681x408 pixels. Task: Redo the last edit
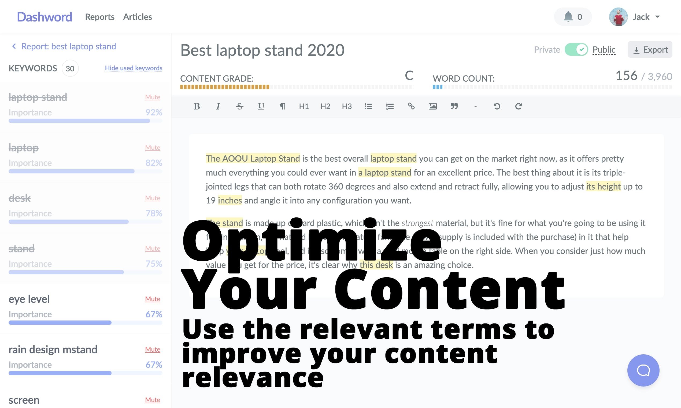(518, 106)
